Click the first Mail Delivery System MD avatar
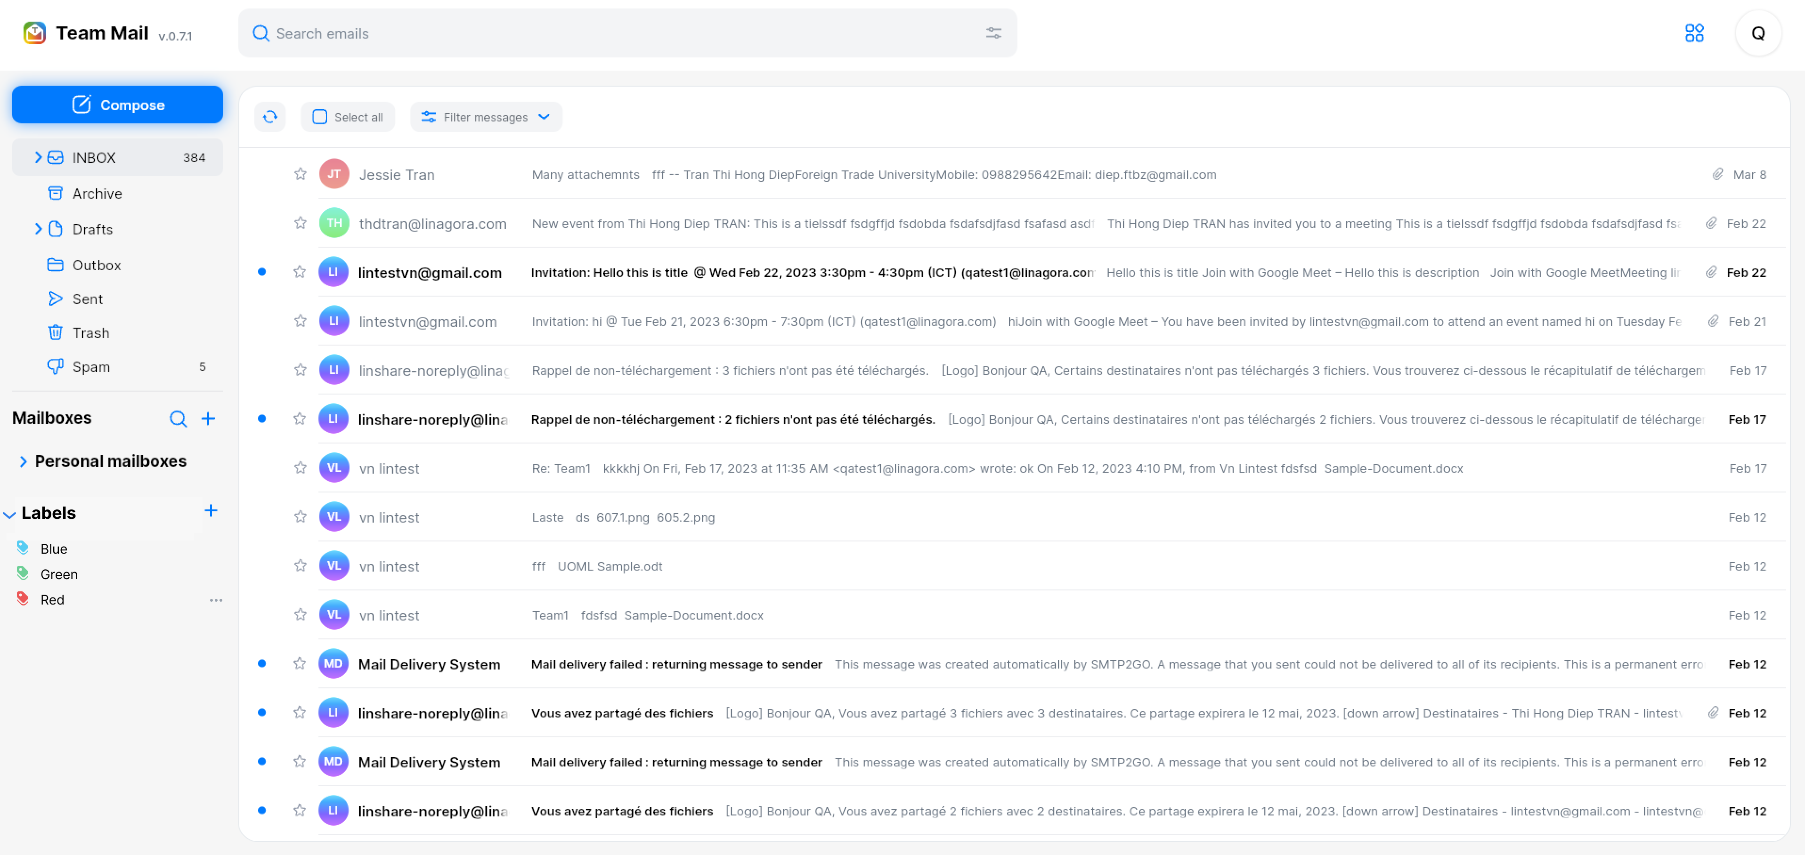This screenshot has width=1805, height=855. (333, 664)
